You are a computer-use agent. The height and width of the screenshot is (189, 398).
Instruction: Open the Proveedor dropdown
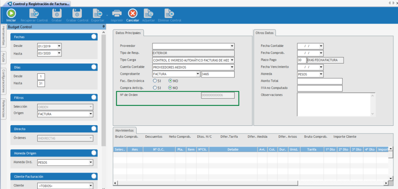(x=232, y=46)
